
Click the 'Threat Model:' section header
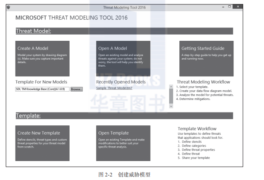(124, 31)
